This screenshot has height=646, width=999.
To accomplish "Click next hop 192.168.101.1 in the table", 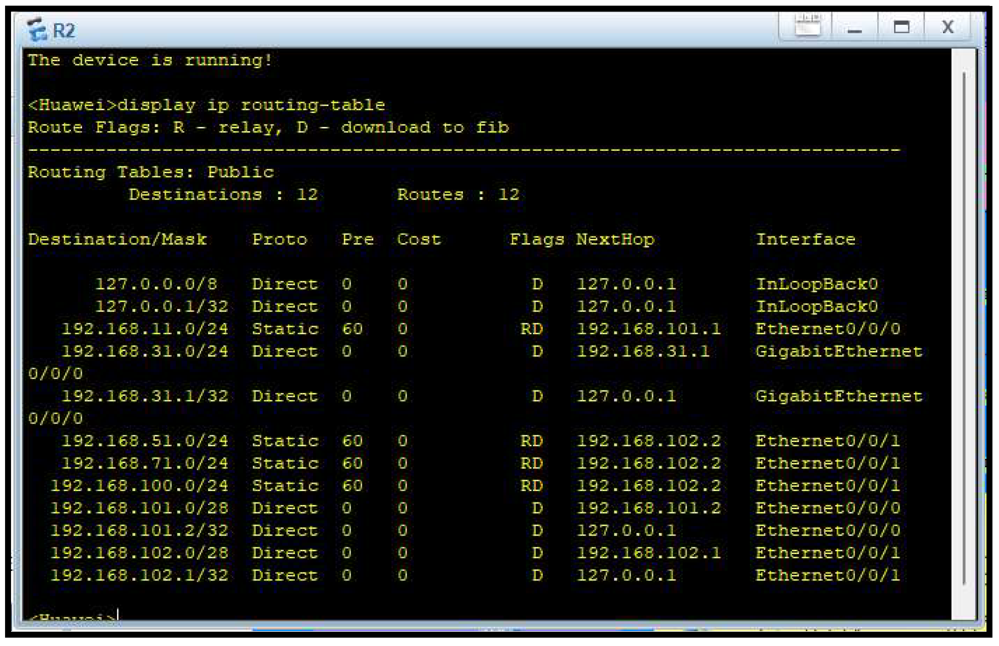I will pos(648,329).
